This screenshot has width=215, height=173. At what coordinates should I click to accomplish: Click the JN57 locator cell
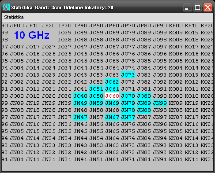(96, 117)
